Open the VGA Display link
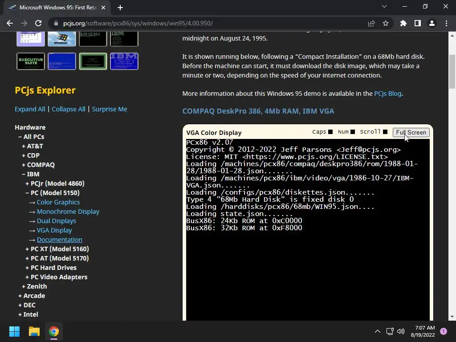Viewport: 456px width, 342px height. (x=54, y=230)
